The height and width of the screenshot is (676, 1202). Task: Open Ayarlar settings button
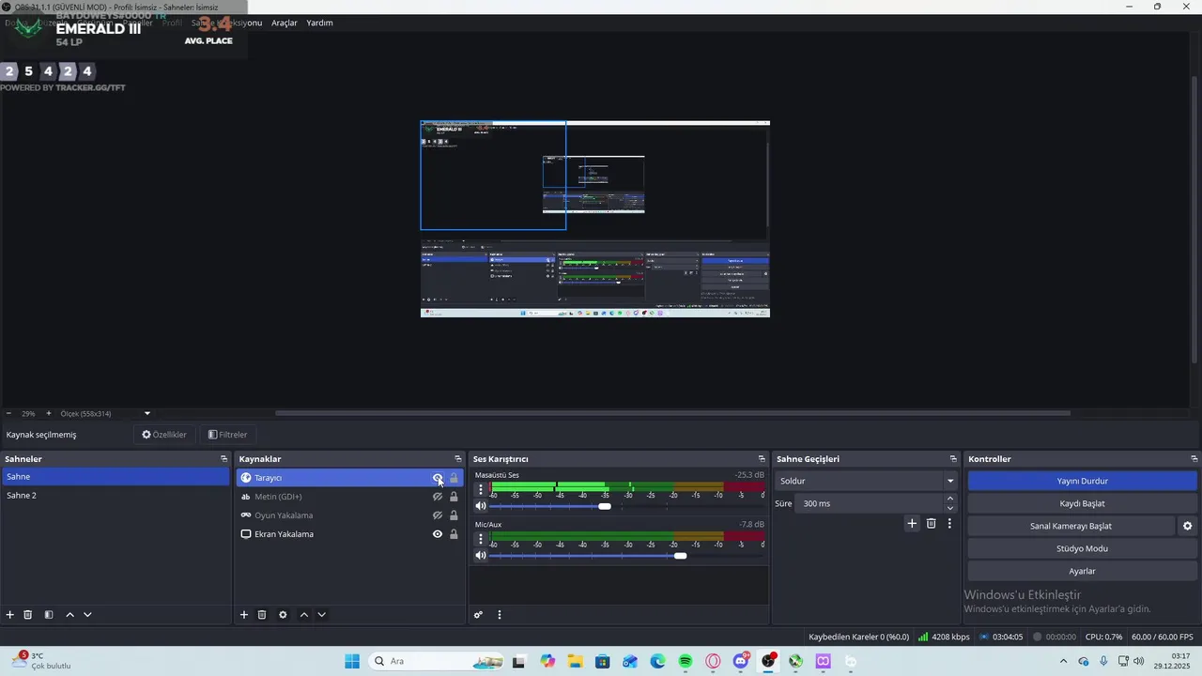tap(1082, 571)
